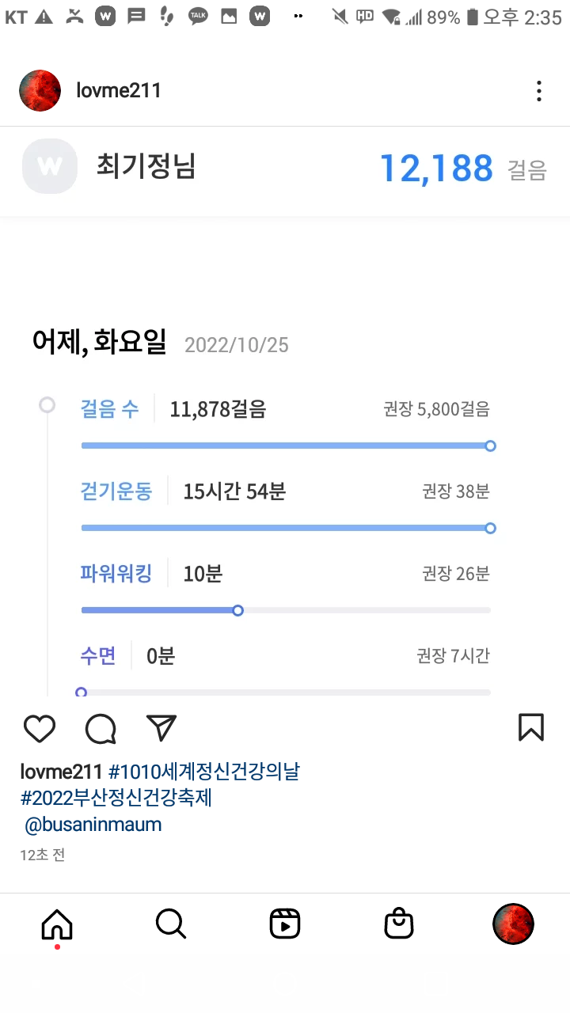This screenshot has width=570, height=1013.
Task: Open comments with speech bubble icon
Action: pos(101,728)
